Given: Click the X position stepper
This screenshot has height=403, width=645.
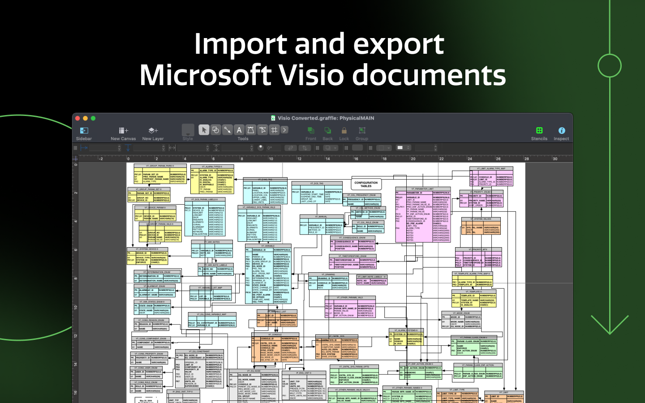Looking at the screenshot, I should 119,148.
